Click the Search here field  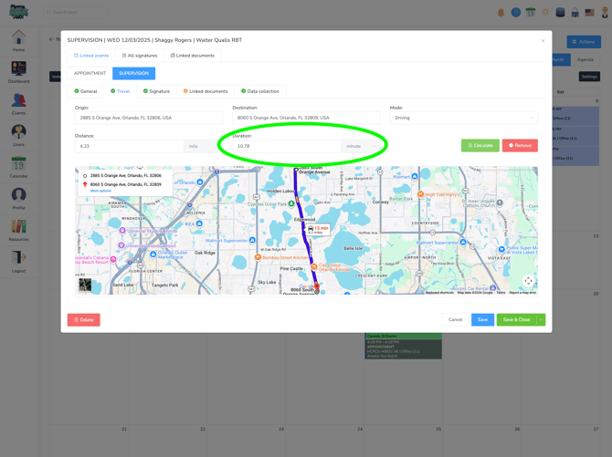(75, 12)
